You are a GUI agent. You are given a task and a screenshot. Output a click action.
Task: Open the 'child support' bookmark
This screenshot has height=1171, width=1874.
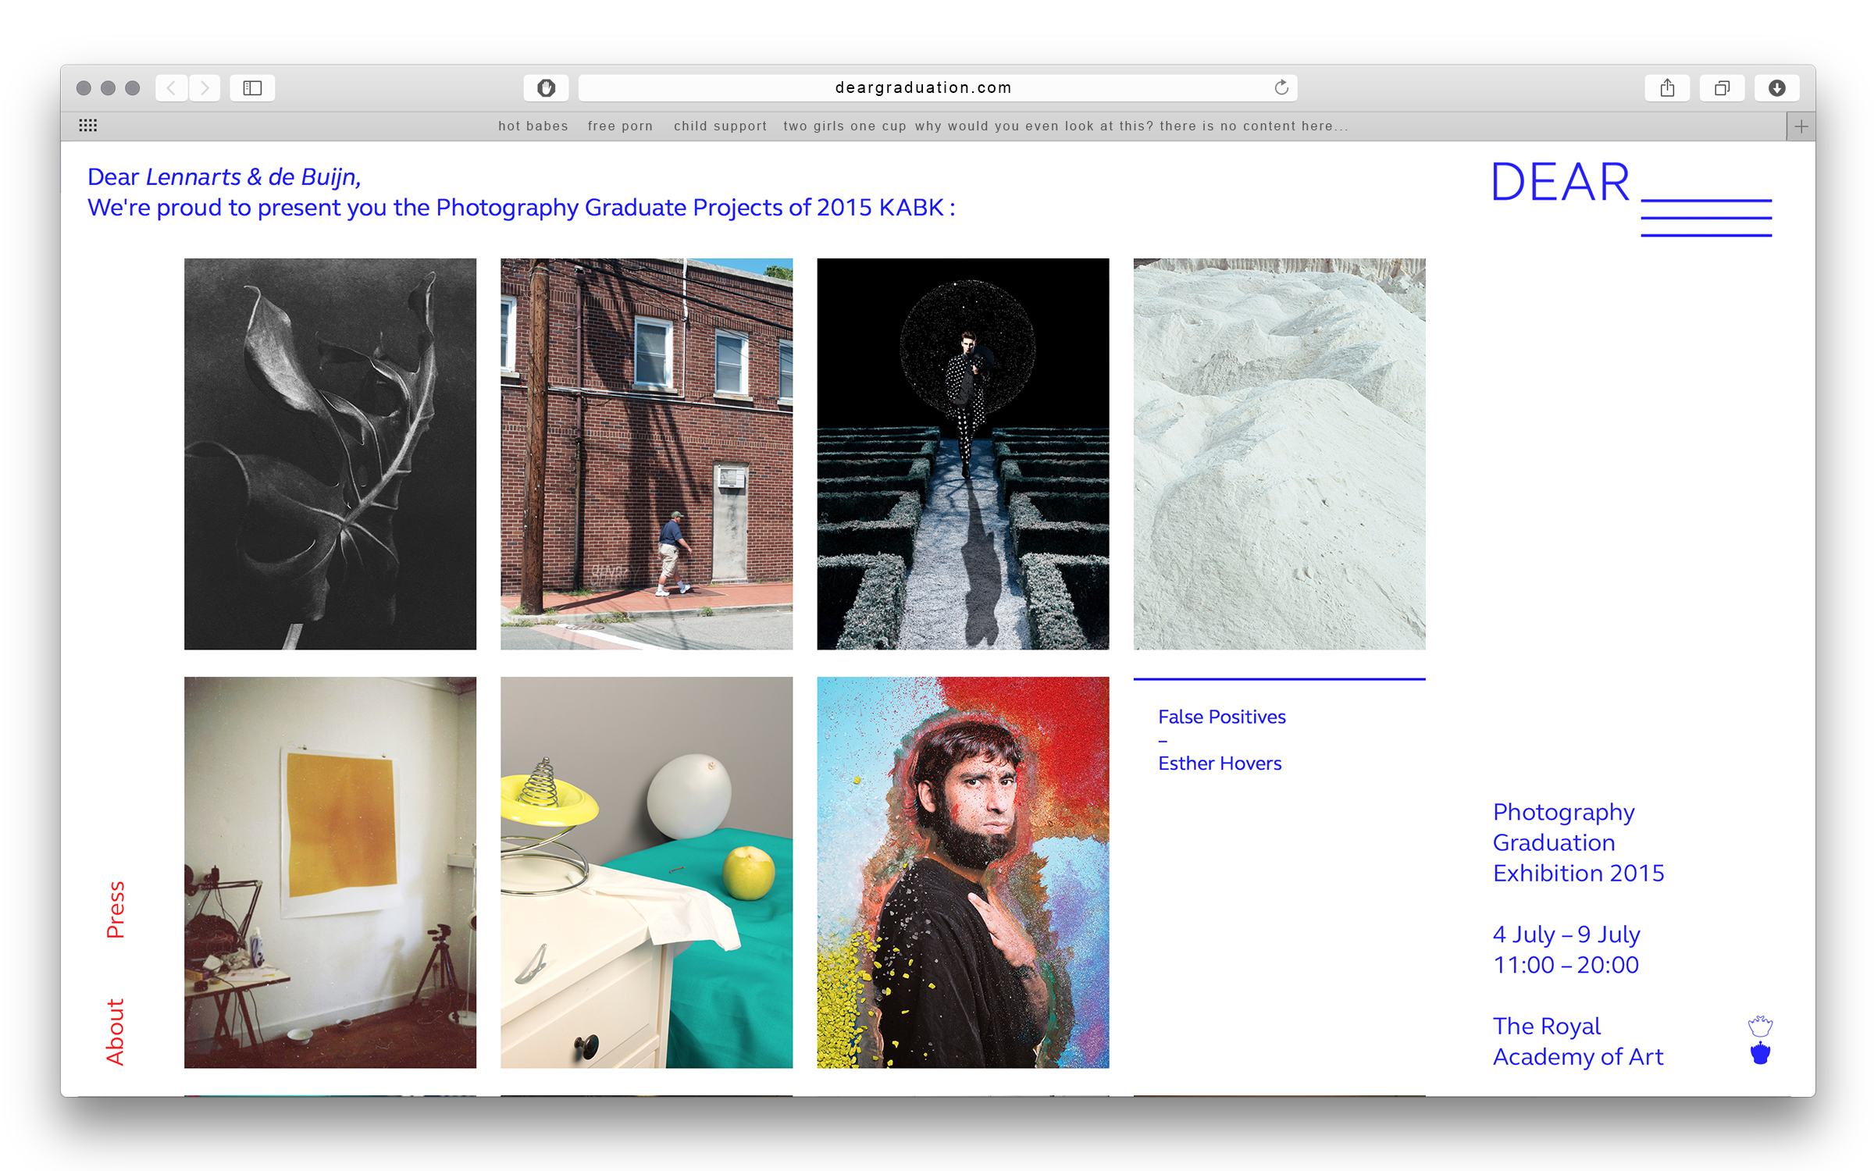pos(720,126)
